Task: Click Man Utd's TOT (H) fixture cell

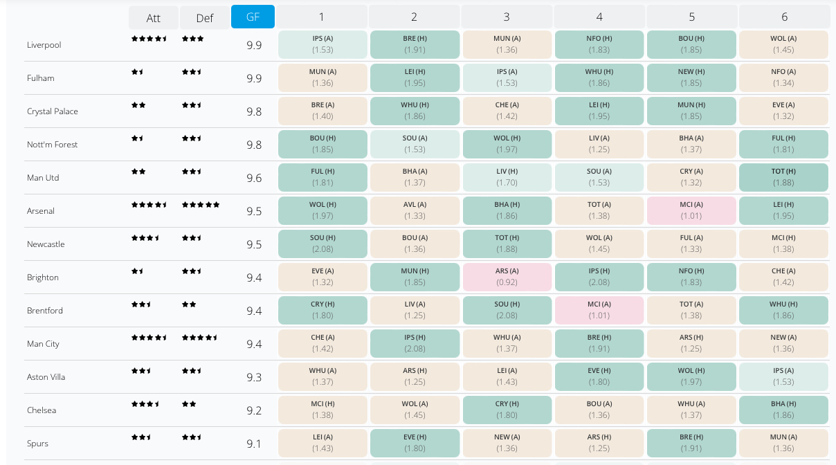Action: (784, 177)
